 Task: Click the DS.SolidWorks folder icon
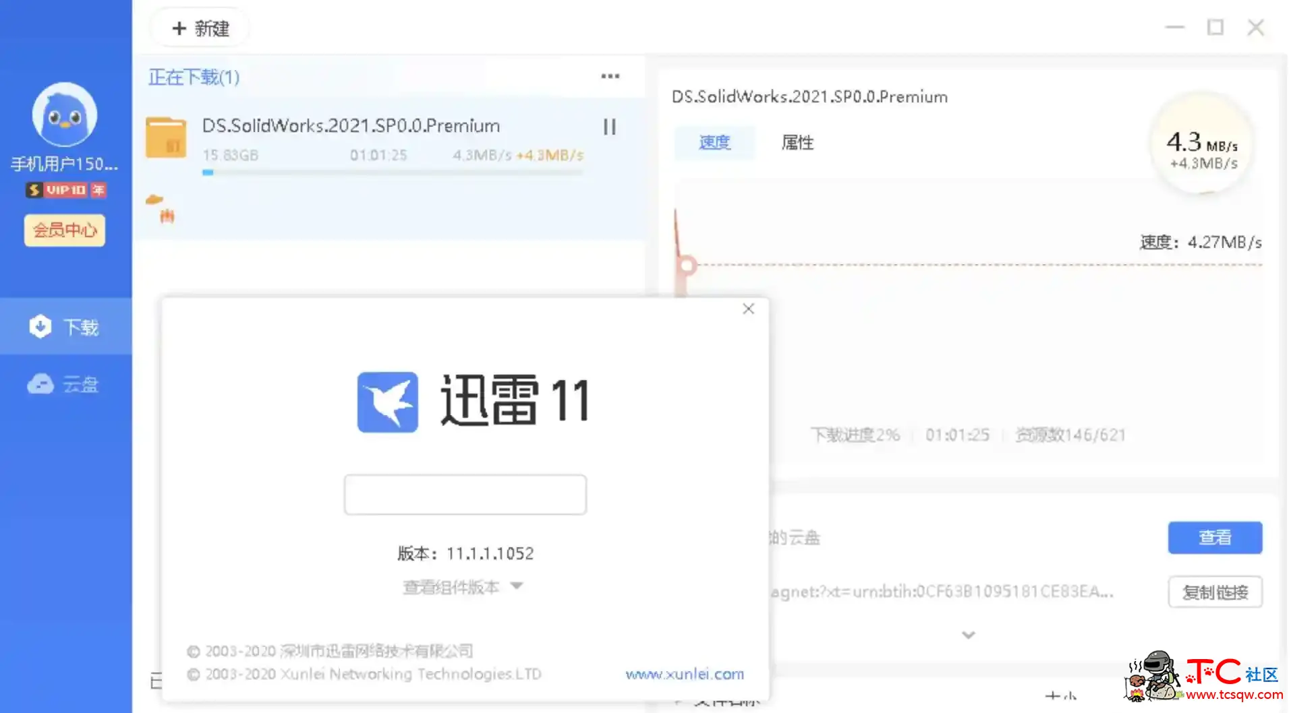[x=166, y=137]
